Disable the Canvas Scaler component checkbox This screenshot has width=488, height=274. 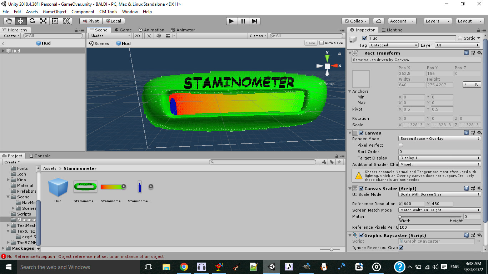point(361,189)
